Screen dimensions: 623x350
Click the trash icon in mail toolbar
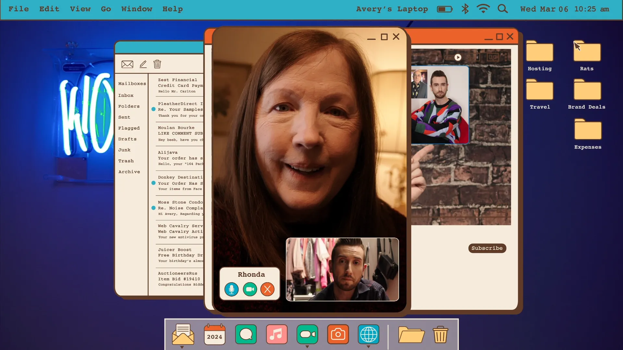point(157,64)
